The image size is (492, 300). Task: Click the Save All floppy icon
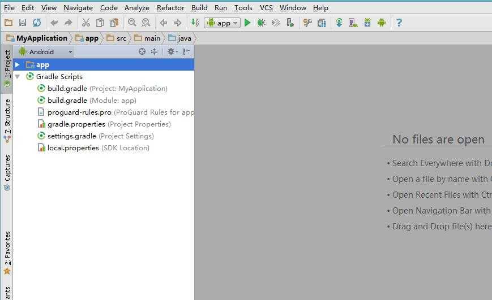(23, 23)
